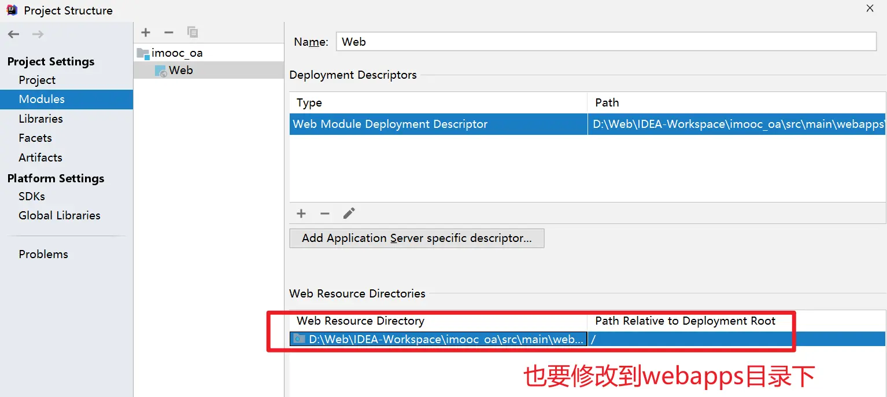This screenshot has height=397, width=887.
Task: Click the Path column header
Action: tap(737, 102)
